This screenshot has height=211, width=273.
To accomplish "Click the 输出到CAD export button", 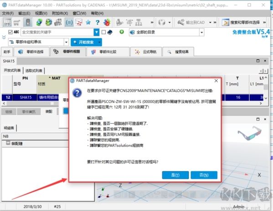I will pos(191,22).
